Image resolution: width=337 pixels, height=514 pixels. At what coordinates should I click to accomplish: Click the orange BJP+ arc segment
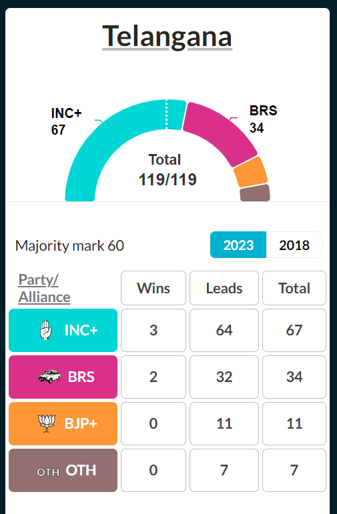coord(251,173)
